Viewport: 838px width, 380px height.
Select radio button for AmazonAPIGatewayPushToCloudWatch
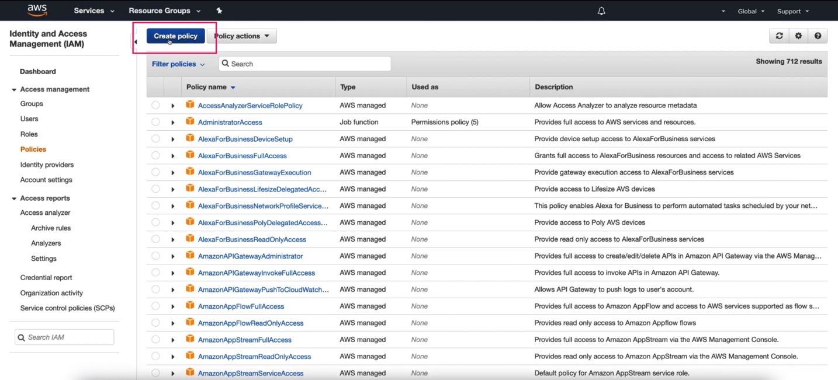pos(155,289)
